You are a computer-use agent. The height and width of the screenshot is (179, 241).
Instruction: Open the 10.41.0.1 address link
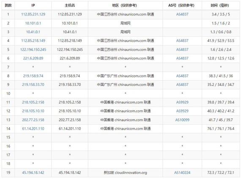click(x=33, y=32)
